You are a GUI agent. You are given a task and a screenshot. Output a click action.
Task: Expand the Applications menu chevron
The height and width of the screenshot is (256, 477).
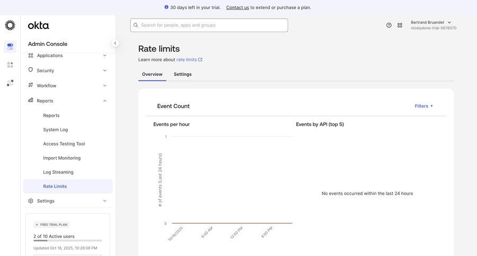(x=104, y=56)
